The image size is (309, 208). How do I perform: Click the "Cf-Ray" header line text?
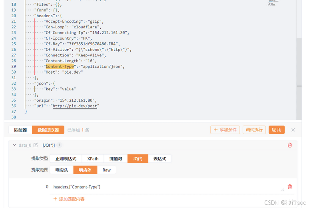[82, 44]
